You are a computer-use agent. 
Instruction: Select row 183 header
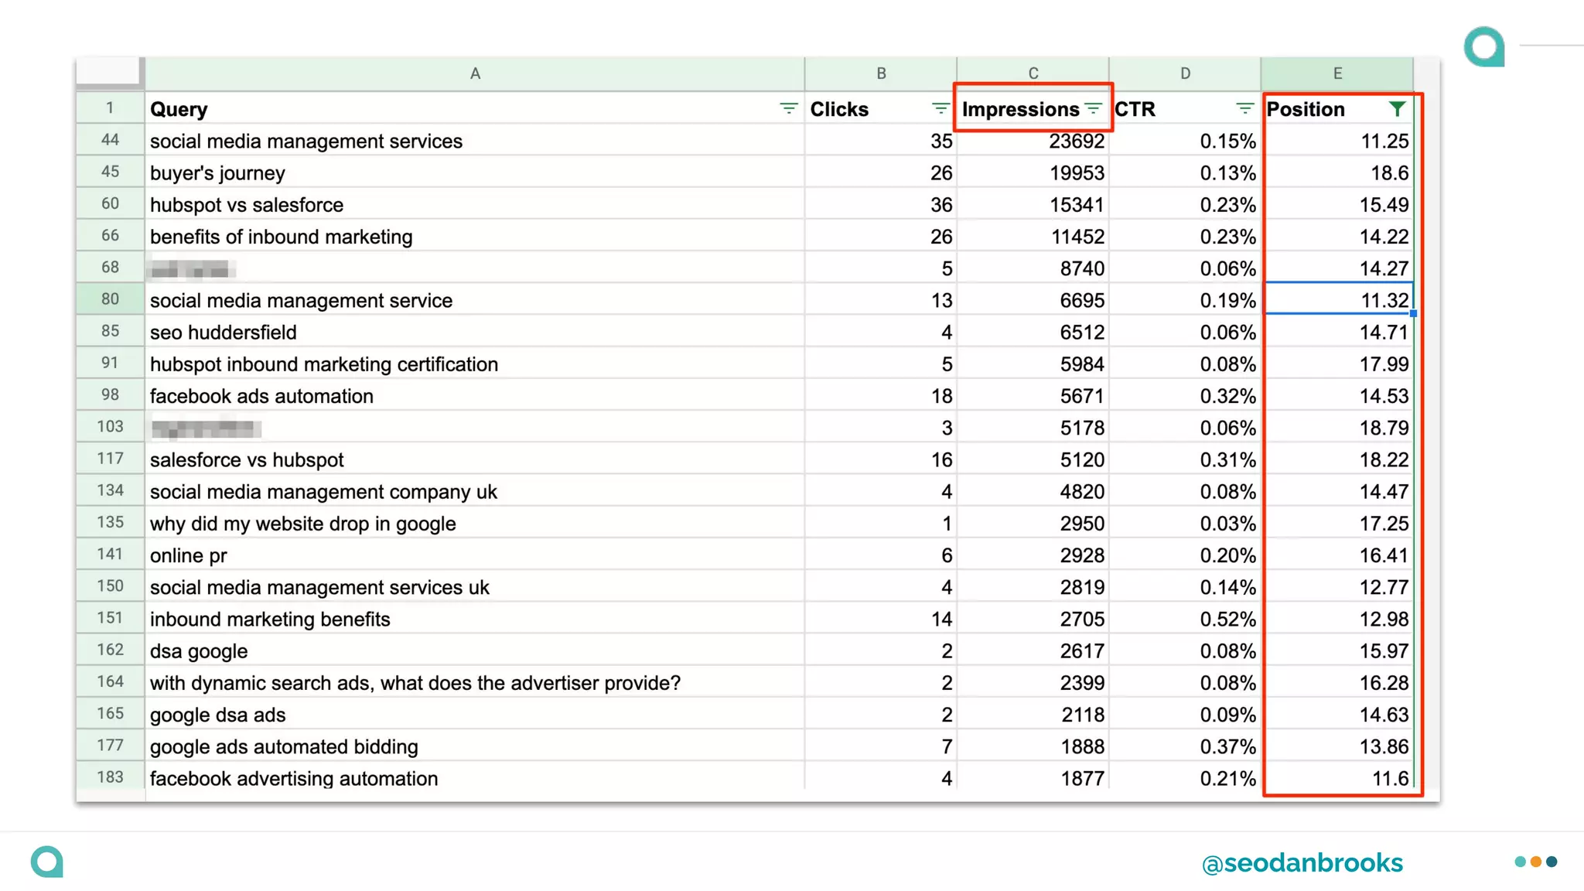pos(110,777)
